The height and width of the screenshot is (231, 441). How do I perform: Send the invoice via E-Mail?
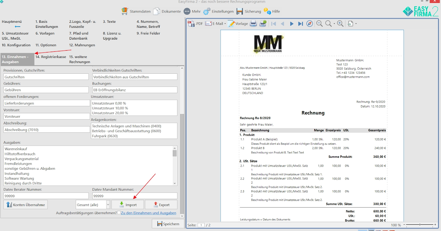[x=214, y=23]
